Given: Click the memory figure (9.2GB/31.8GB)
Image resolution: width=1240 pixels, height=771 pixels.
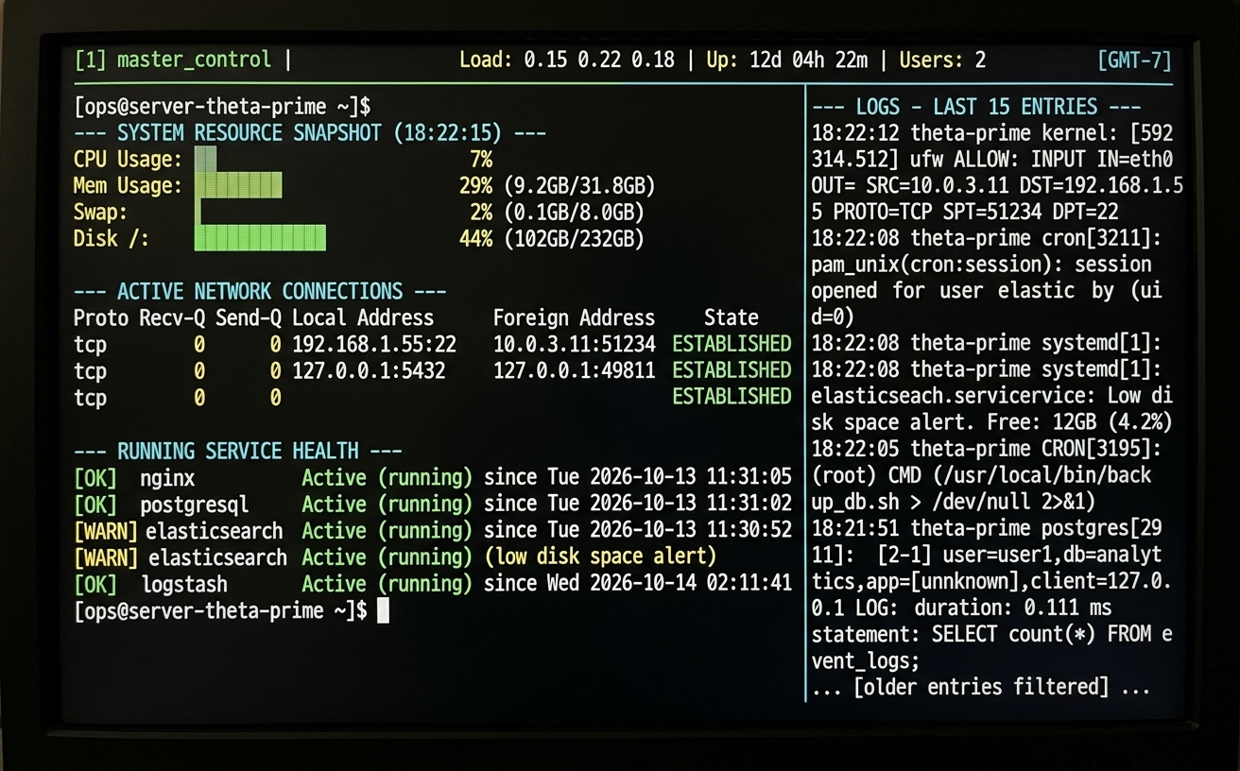Looking at the screenshot, I should click(579, 185).
